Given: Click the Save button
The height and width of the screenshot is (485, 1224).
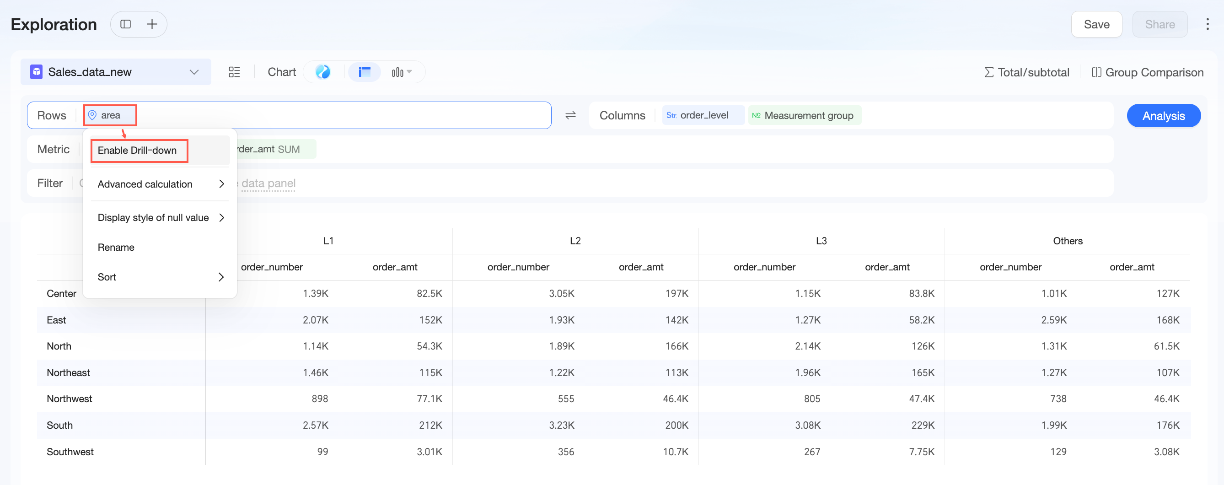Looking at the screenshot, I should tap(1096, 24).
